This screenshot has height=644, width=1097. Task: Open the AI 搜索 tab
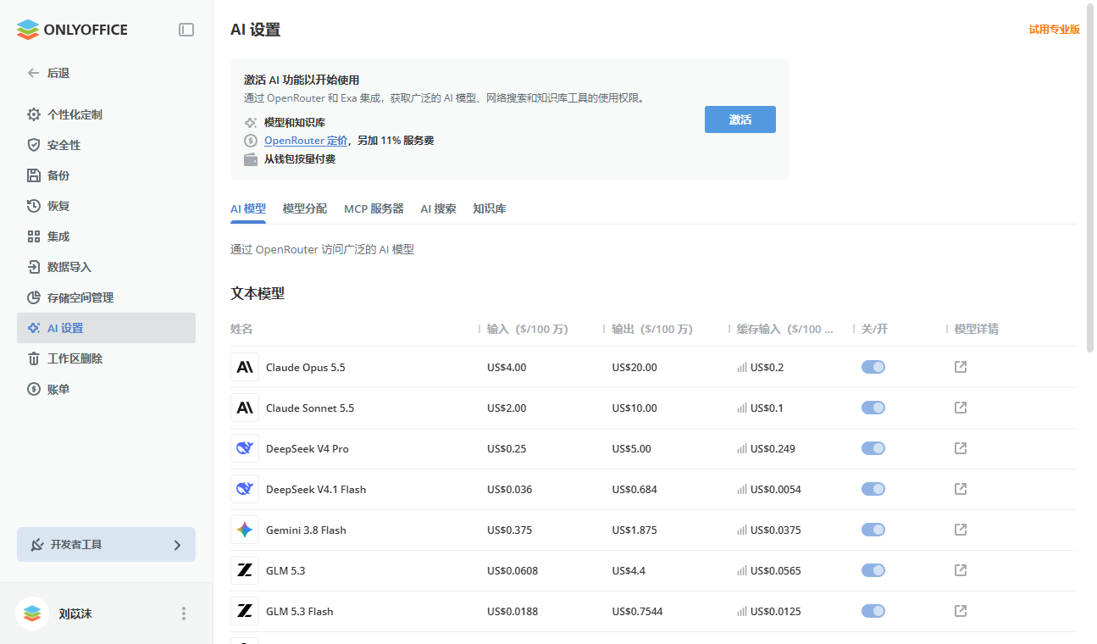pyautogui.click(x=438, y=208)
